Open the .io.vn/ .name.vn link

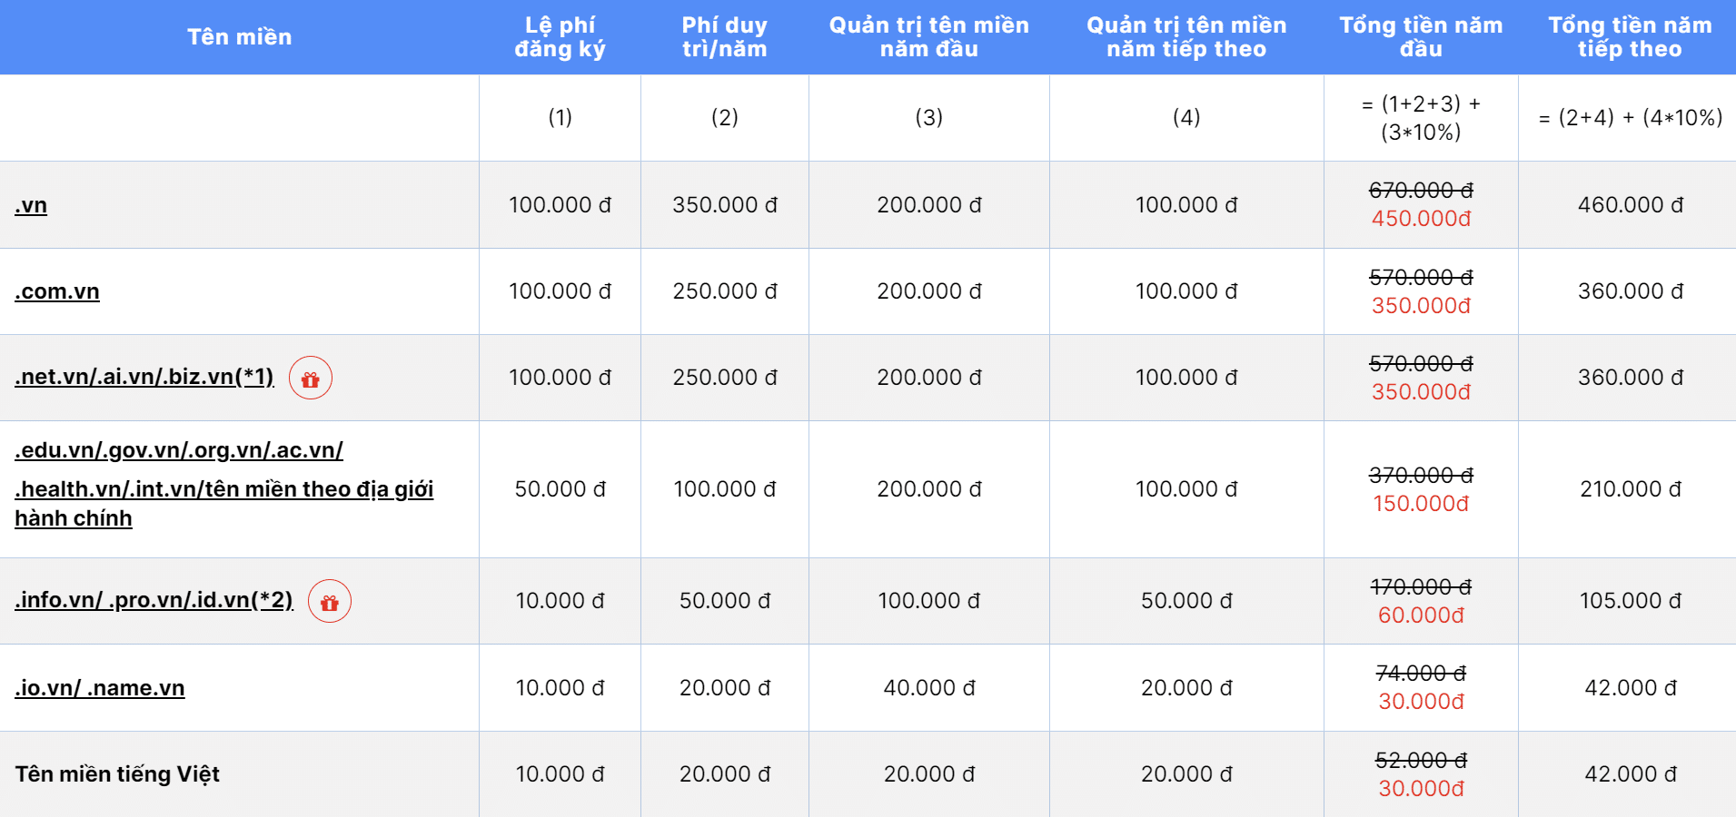[100, 688]
